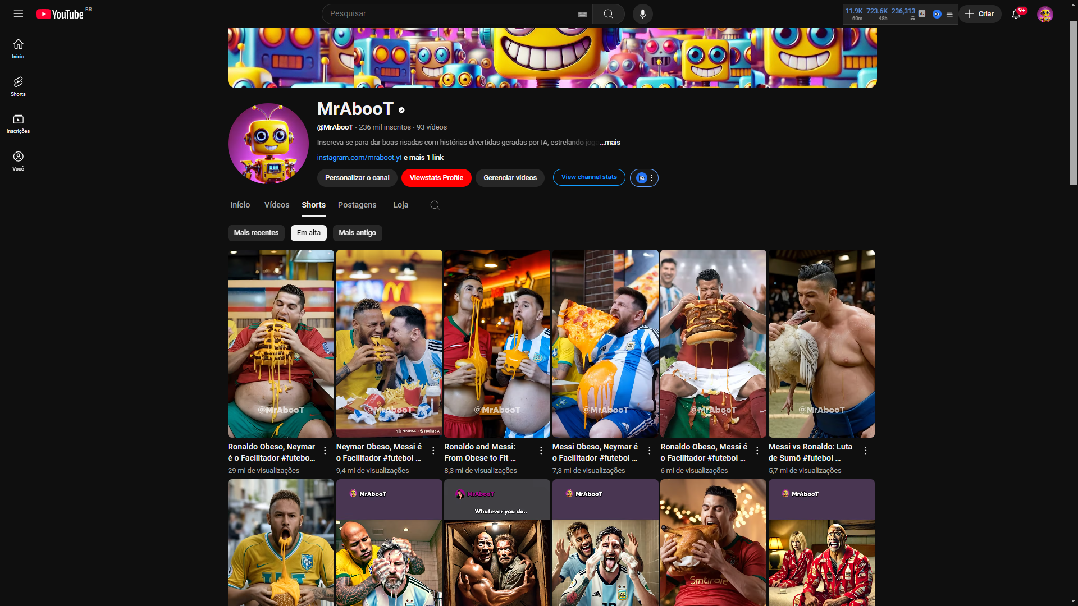The width and height of the screenshot is (1078, 606).
Task: Select the Em alta filter chip
Action: coord(308,233)
